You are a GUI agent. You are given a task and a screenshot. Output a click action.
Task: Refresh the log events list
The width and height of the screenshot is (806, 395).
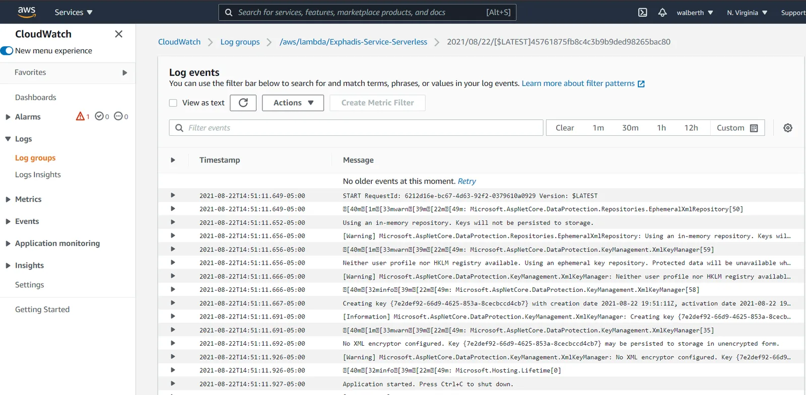coord(243,103)
